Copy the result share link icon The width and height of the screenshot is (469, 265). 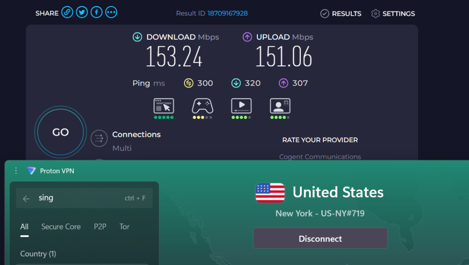(67, 12)
